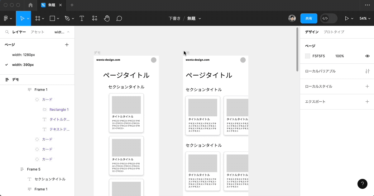Image resolution: width=374 pixels, height=196 pixels.
Task: Select the Comment tool
Action: 119,18
